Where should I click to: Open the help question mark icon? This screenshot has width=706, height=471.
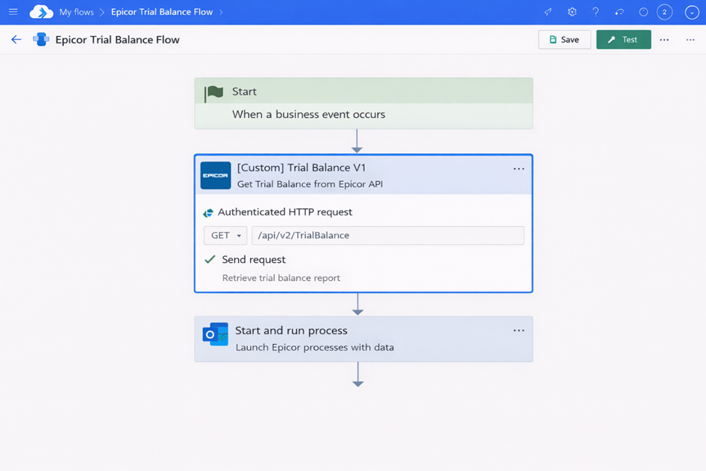pyautogui.click(x=596, y=12)
